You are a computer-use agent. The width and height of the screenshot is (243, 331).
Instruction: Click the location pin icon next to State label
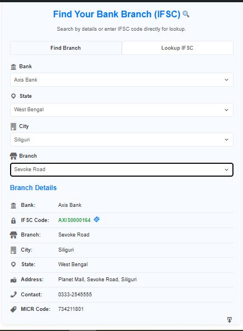pos(13,96)
